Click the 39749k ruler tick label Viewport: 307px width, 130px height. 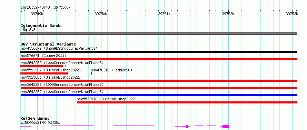coord(37,14)
